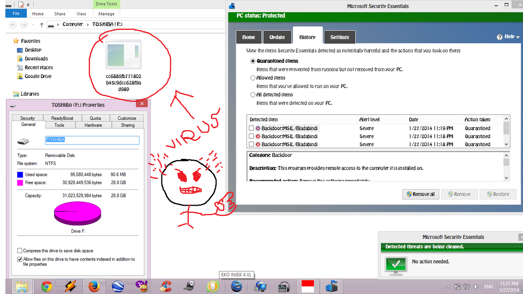Open Internet Explorer from the taskbar

pyautogui.click(x=237, y=287)
